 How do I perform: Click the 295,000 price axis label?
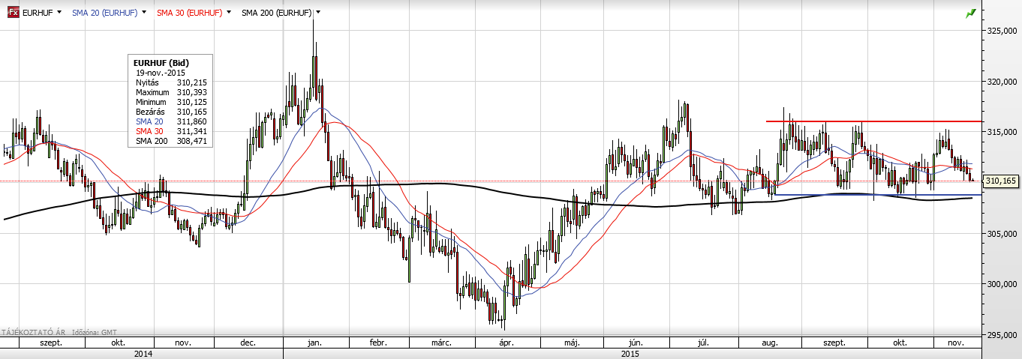pyautogui.click(x=1002, y=334)
